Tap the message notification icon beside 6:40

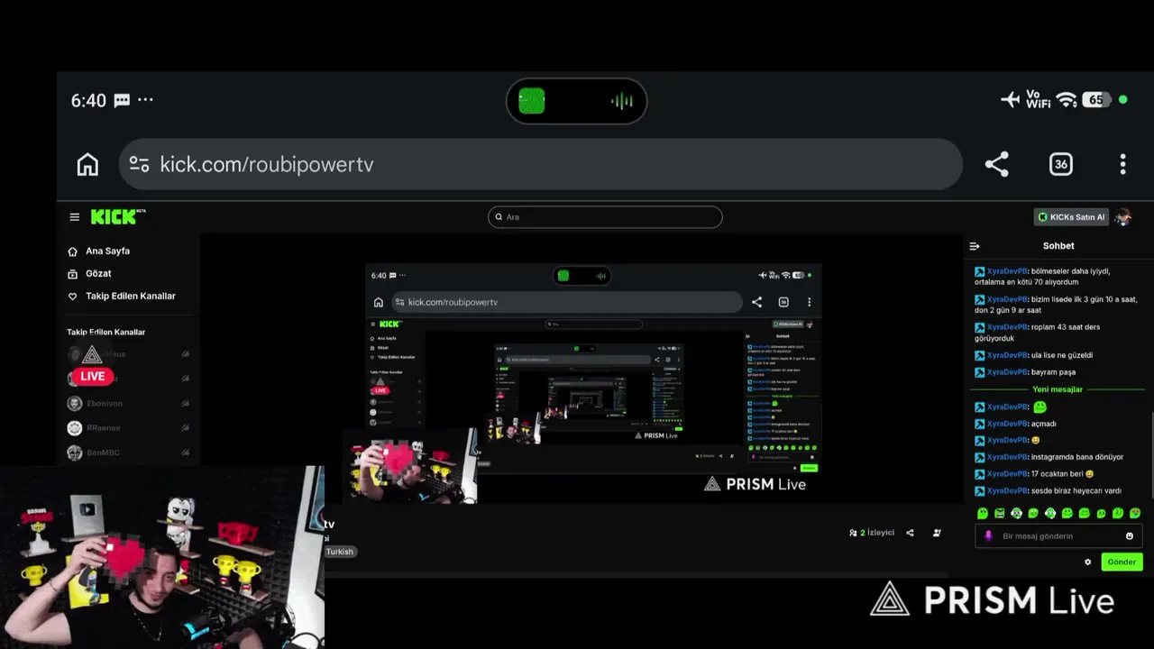click(x=122, y=100)
